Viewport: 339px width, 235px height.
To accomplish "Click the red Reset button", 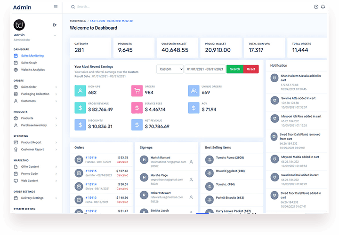I will pos(251,69).
